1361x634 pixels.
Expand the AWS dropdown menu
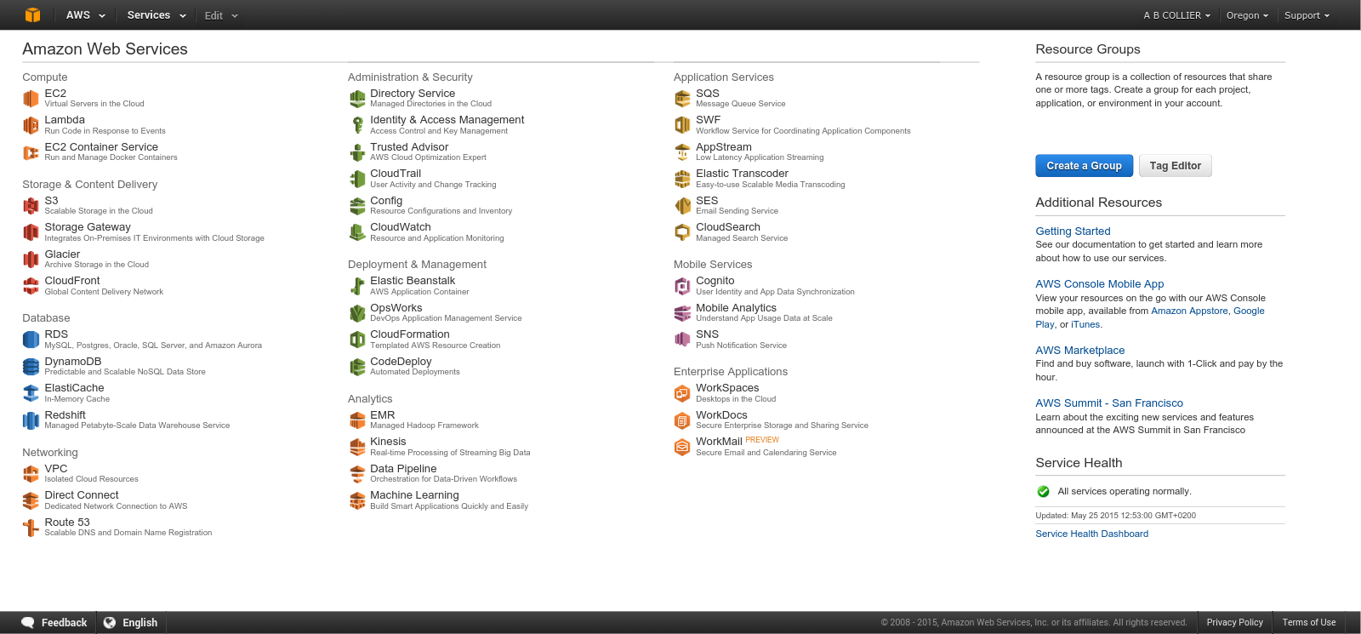click(x=86, y=15)
